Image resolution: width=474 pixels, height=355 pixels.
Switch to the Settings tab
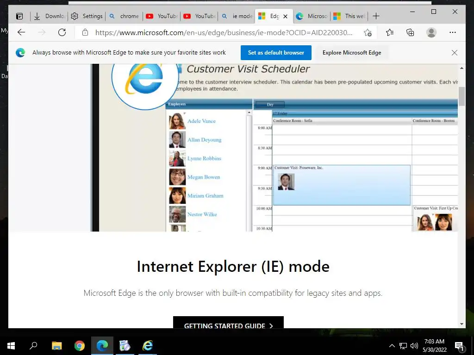coord(87,16)
